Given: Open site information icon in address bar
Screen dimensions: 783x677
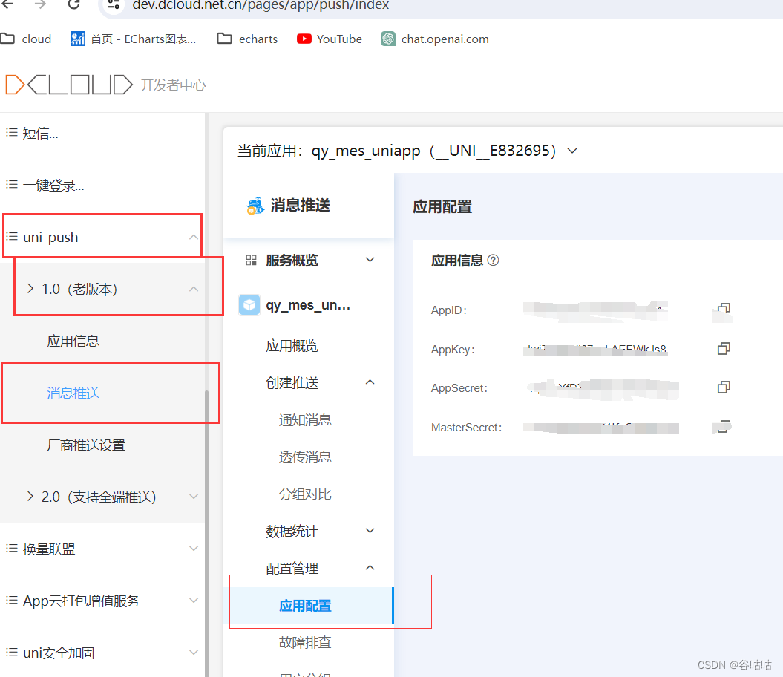Looking at the screenshot, I should [114, 5].
